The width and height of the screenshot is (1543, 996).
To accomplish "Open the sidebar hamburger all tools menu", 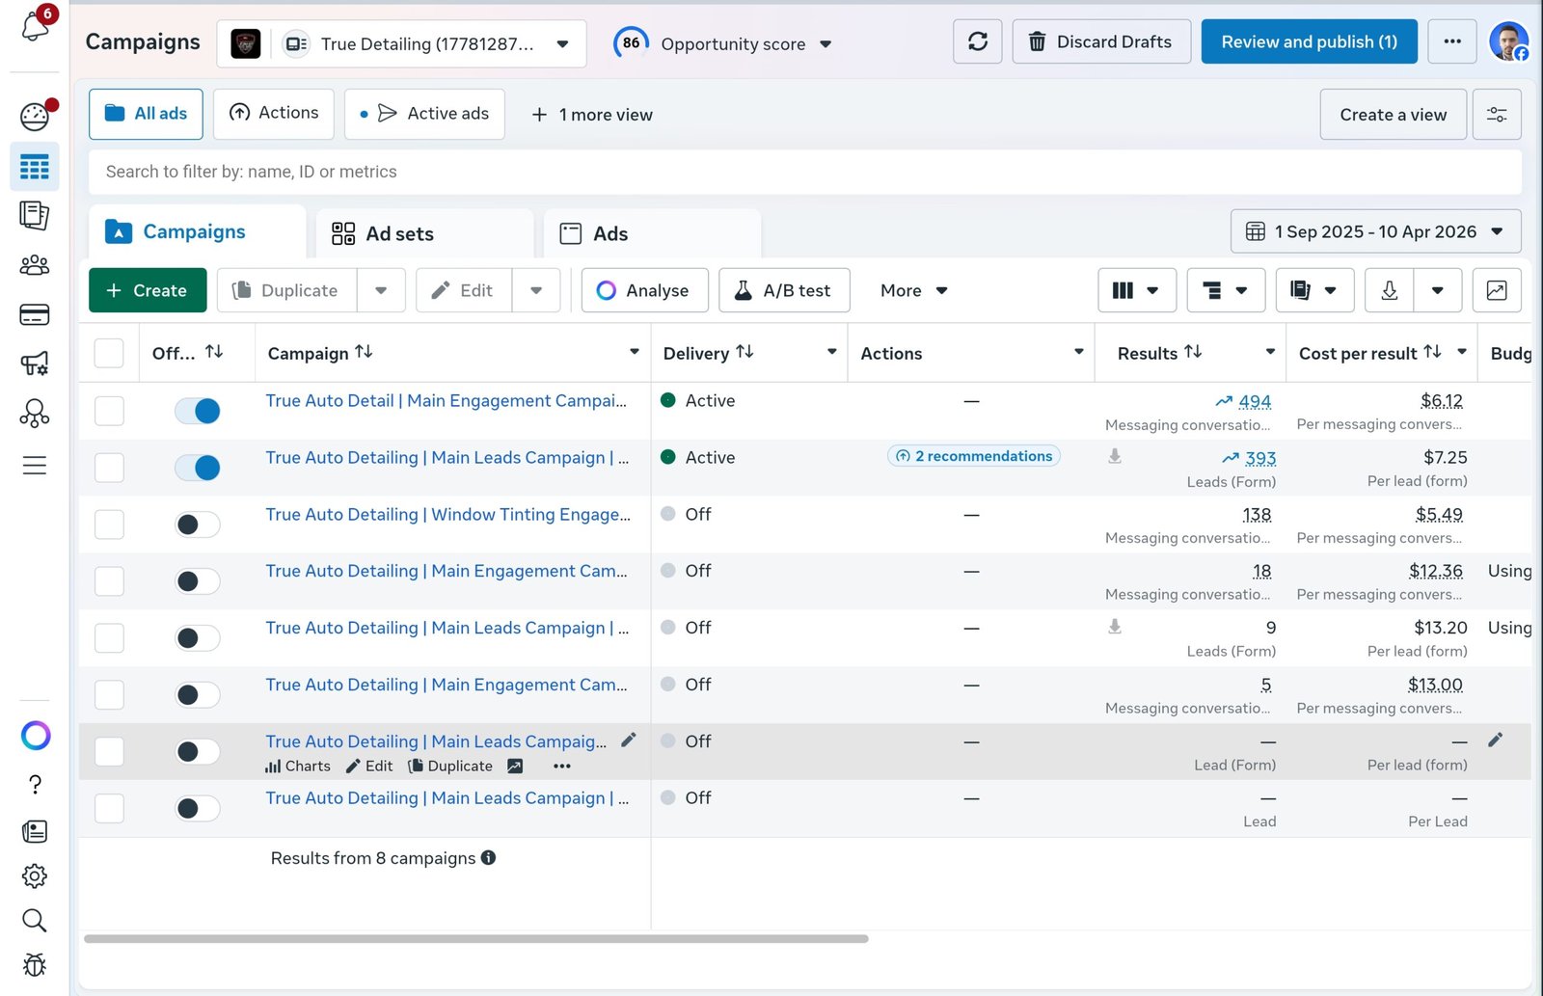I will pos(35,466).
